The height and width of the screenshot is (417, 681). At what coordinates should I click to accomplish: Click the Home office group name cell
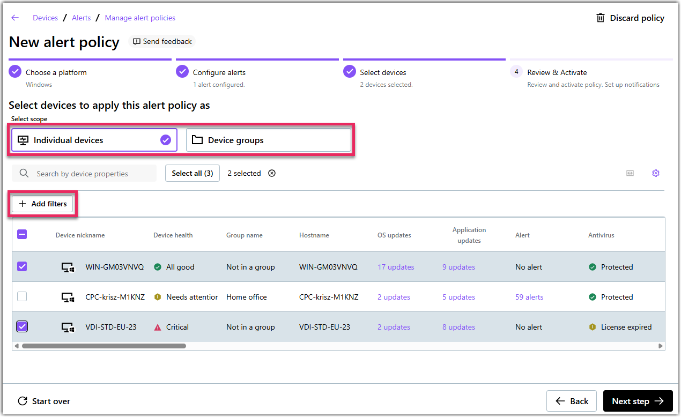246,297
